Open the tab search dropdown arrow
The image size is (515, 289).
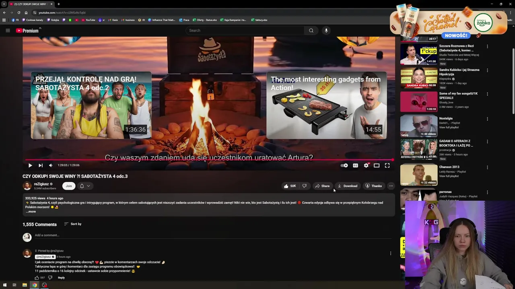click(4, 4)
